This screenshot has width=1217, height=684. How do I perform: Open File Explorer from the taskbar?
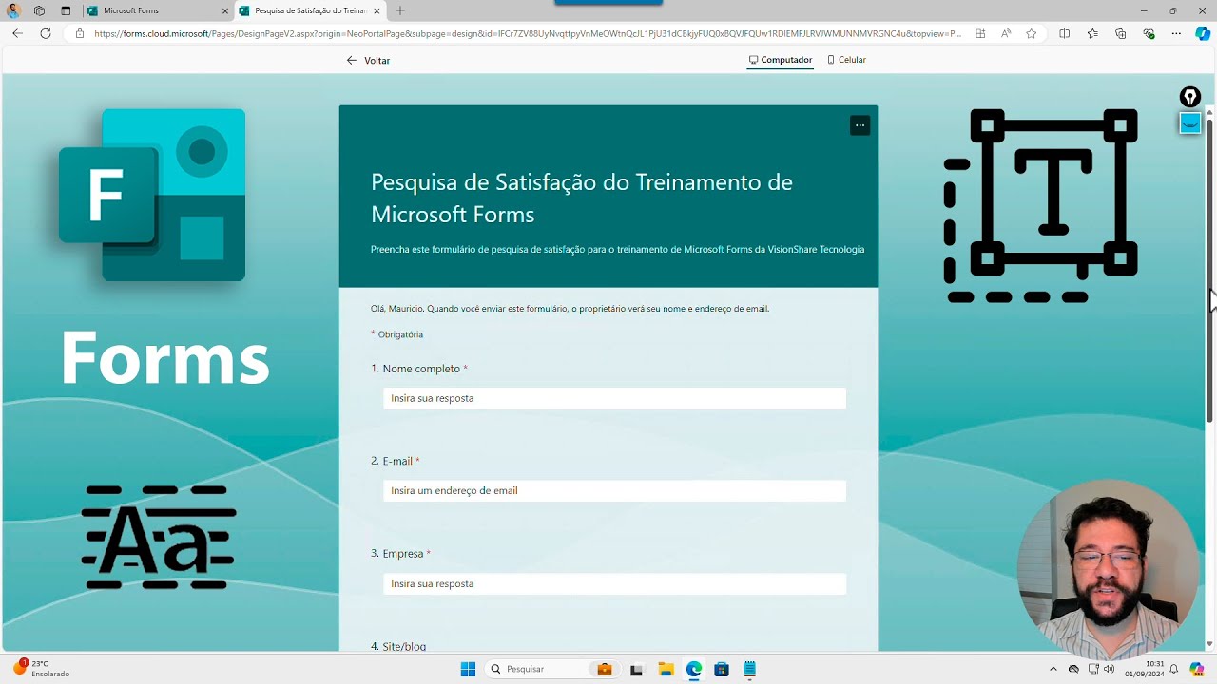666,669
